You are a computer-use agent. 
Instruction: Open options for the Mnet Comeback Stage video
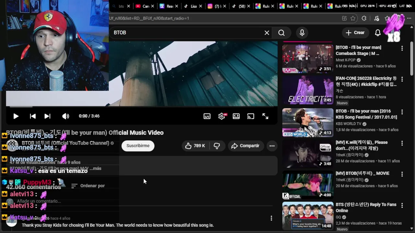[x=402, y=48]
